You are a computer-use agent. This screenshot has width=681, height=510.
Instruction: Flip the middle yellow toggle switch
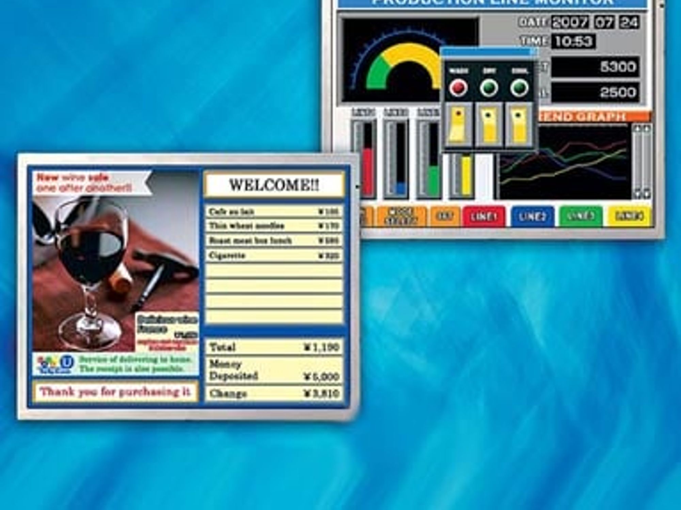(489, 125)
